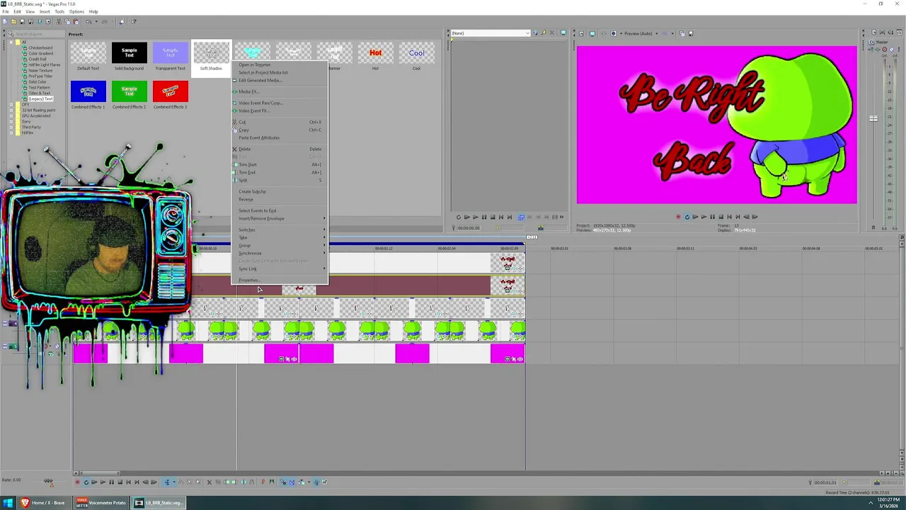Open Voicemeeter Potato from taskbar

[x=102, y=503]
